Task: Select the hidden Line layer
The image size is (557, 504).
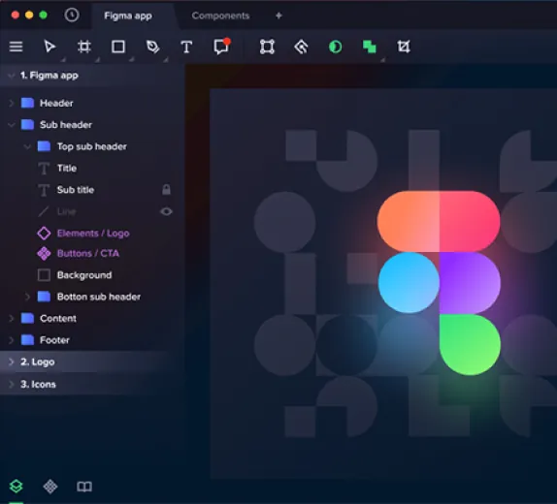Action: (x=66, y=211)
